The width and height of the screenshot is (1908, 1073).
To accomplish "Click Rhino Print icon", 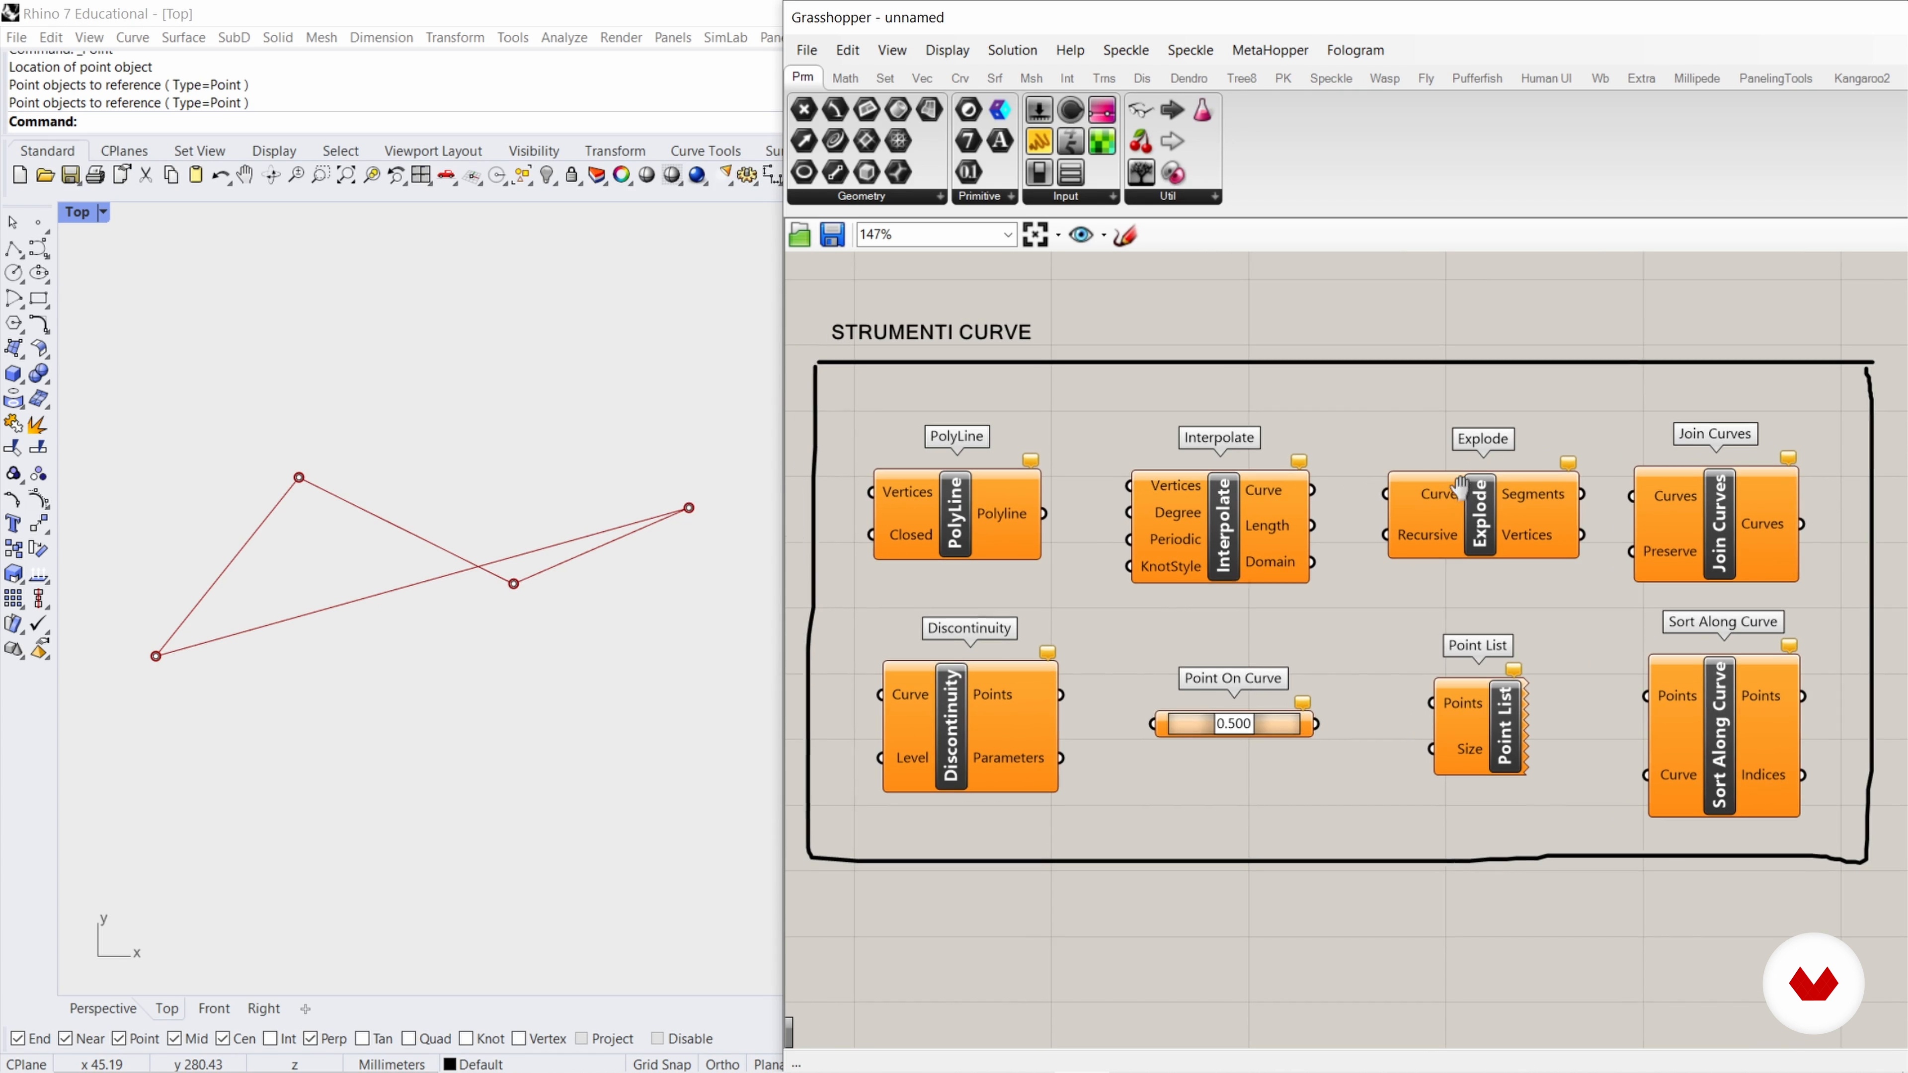I will point(95,175).
